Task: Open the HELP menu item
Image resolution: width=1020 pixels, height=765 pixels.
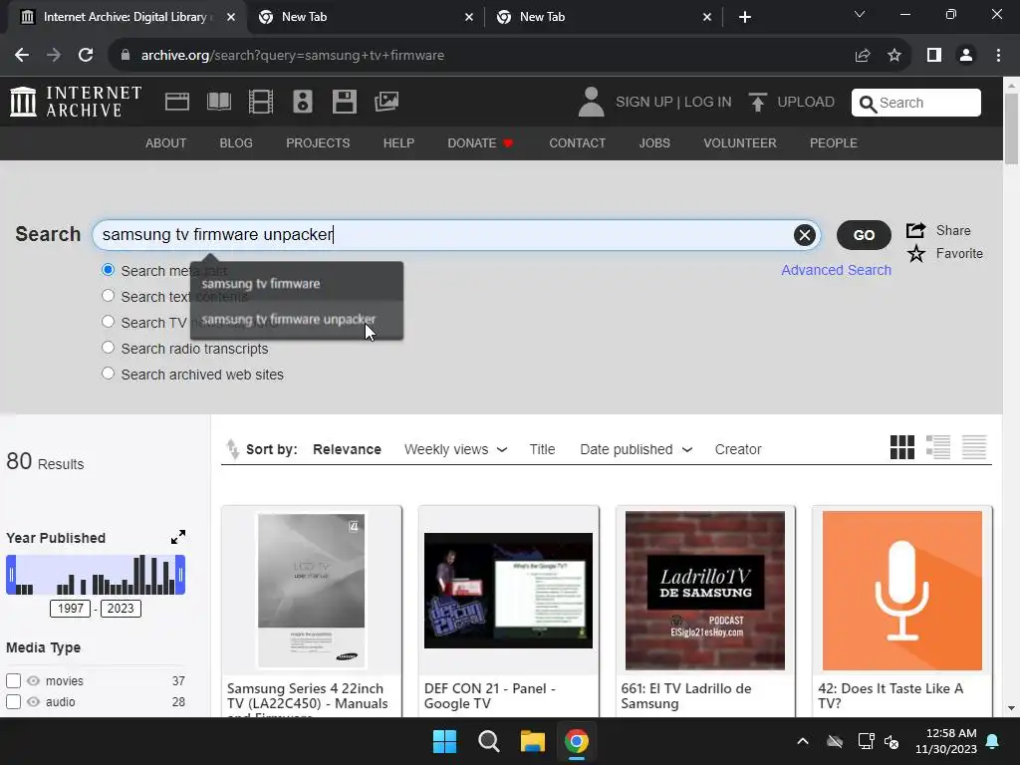Action: [x=398, y=143]
